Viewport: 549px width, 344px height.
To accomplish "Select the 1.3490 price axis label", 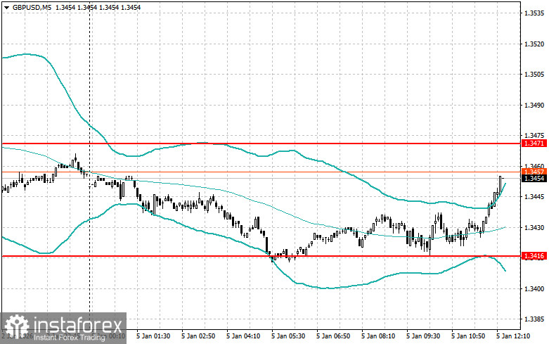I will 534,105.
